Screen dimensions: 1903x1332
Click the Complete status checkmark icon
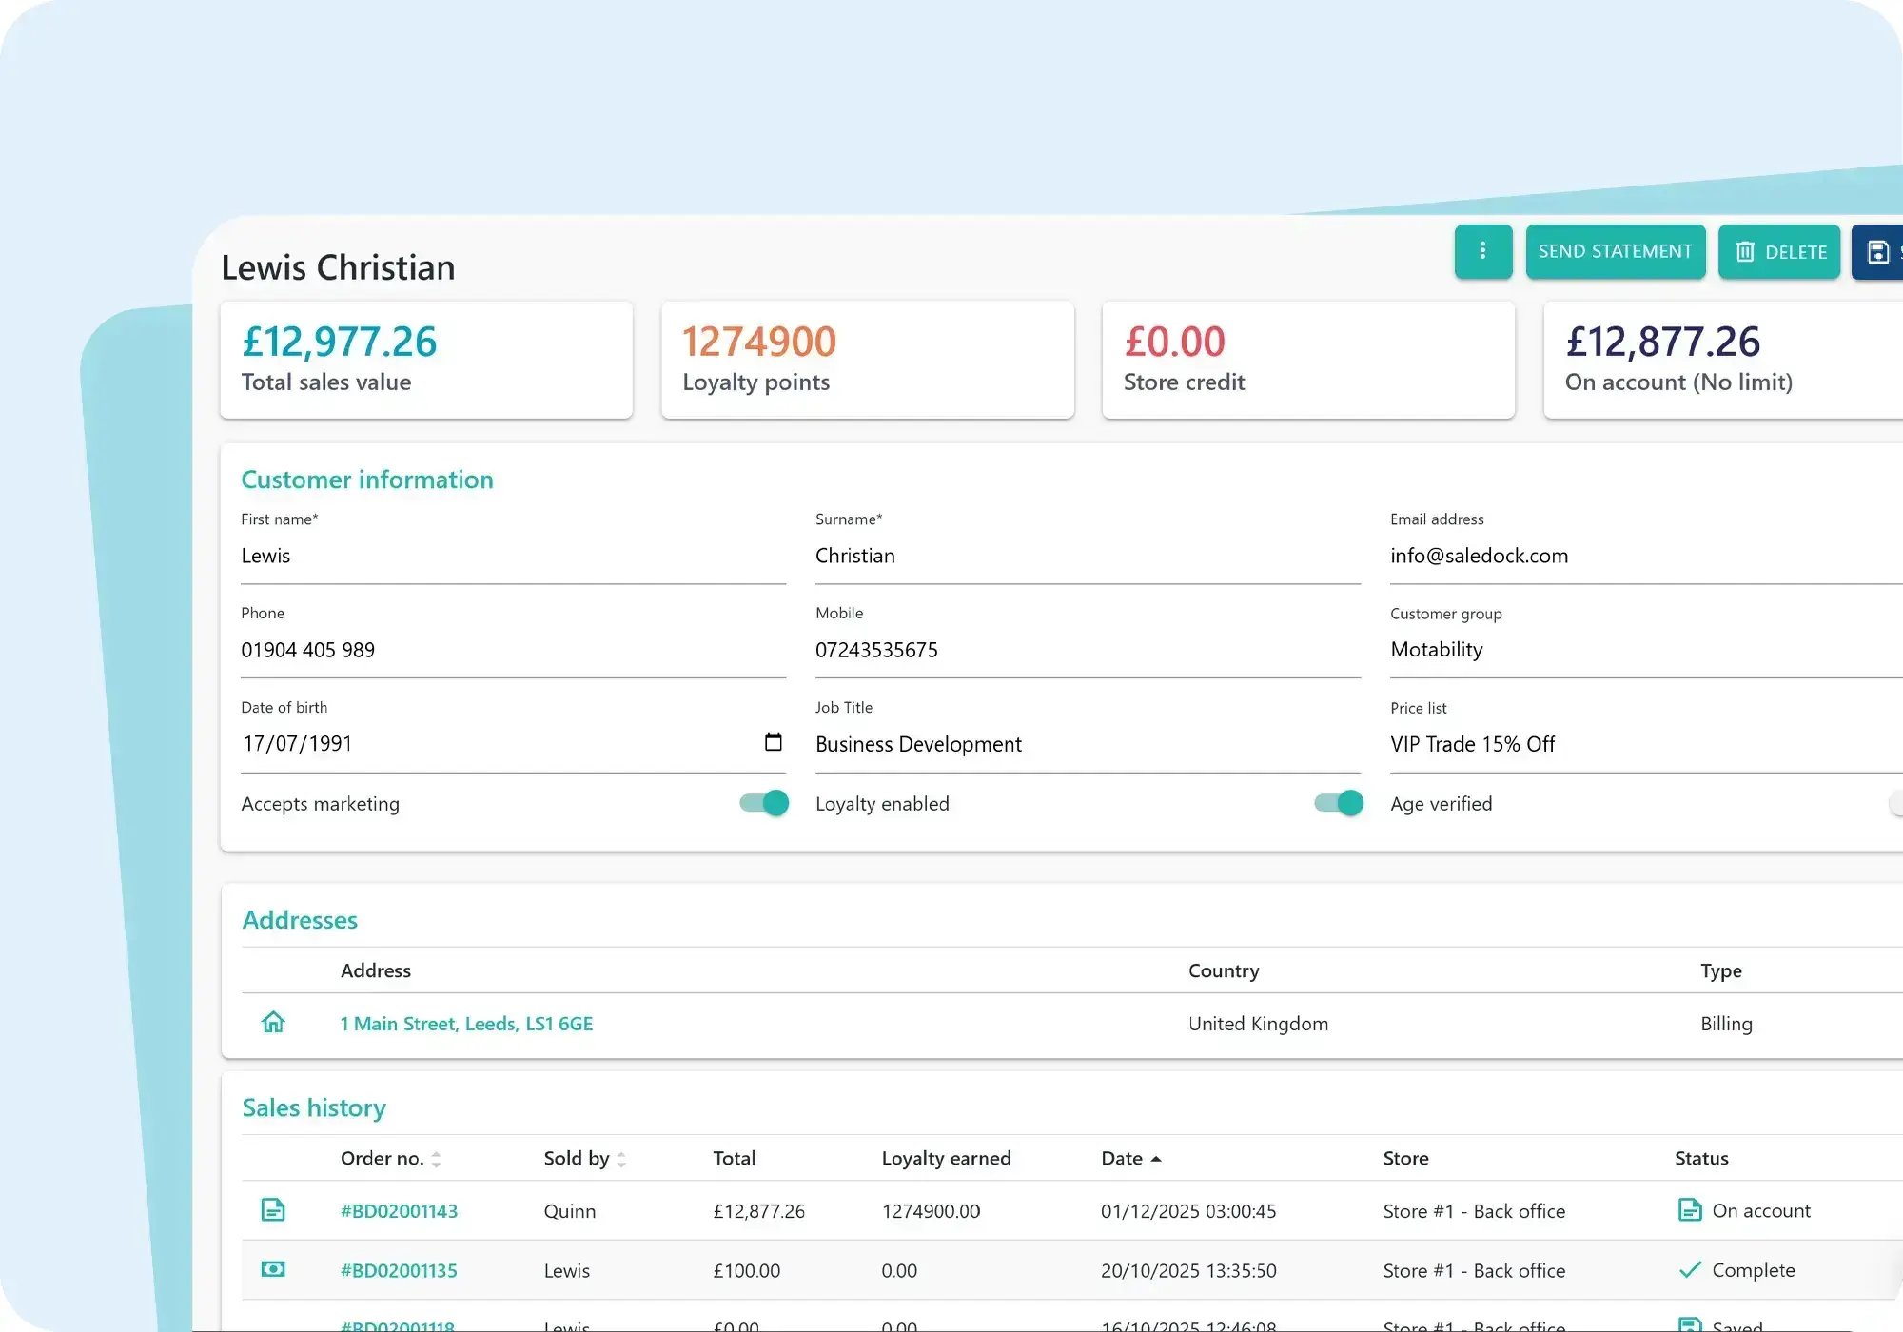point(1690,1269)
